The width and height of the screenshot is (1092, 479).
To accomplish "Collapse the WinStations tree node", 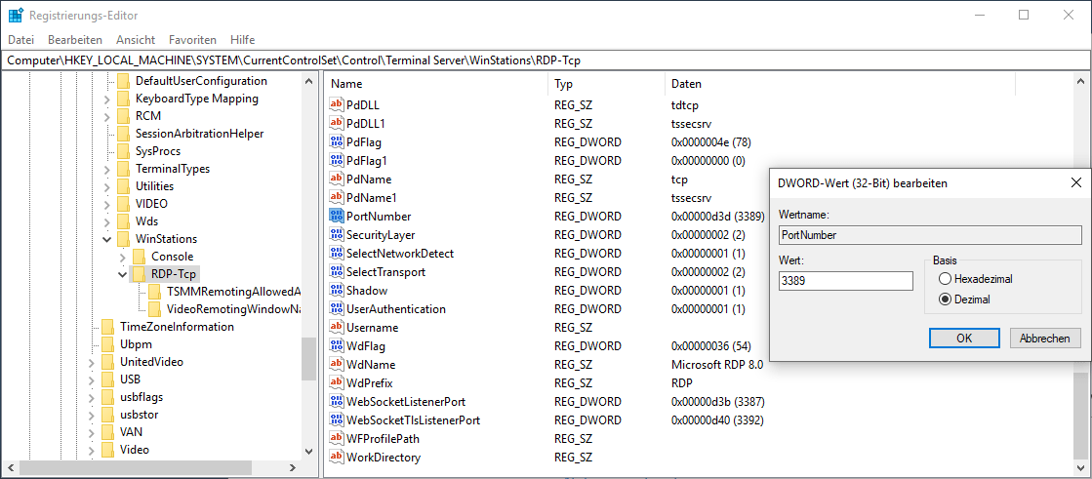I will (x=106, y=239).
